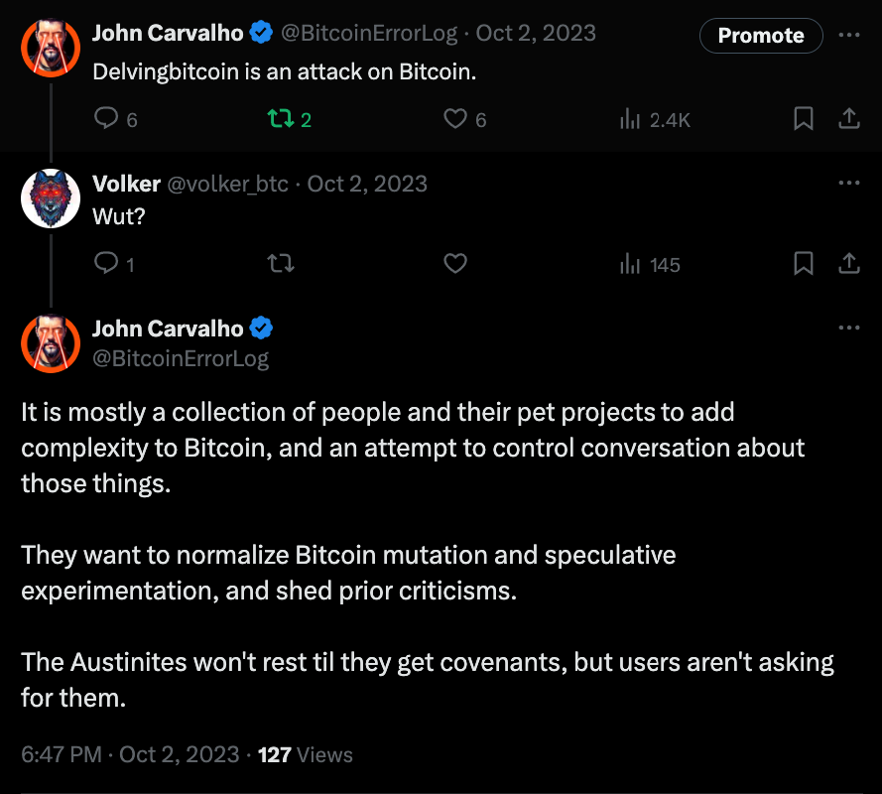Bookmark John Carvalho's first tweet
This screenshot has width=882, height=794.
[x=804, y=119]
